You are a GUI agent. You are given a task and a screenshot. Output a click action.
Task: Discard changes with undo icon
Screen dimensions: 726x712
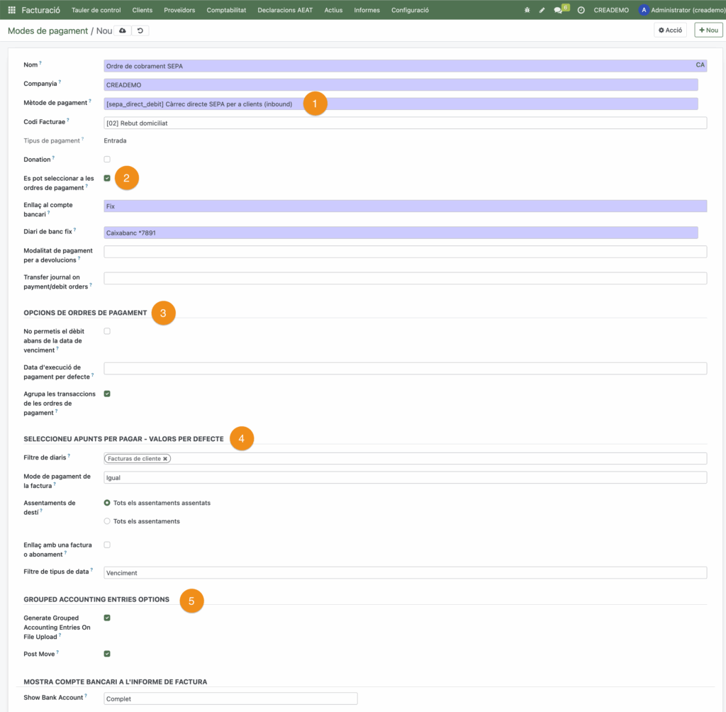click(140, 30)
